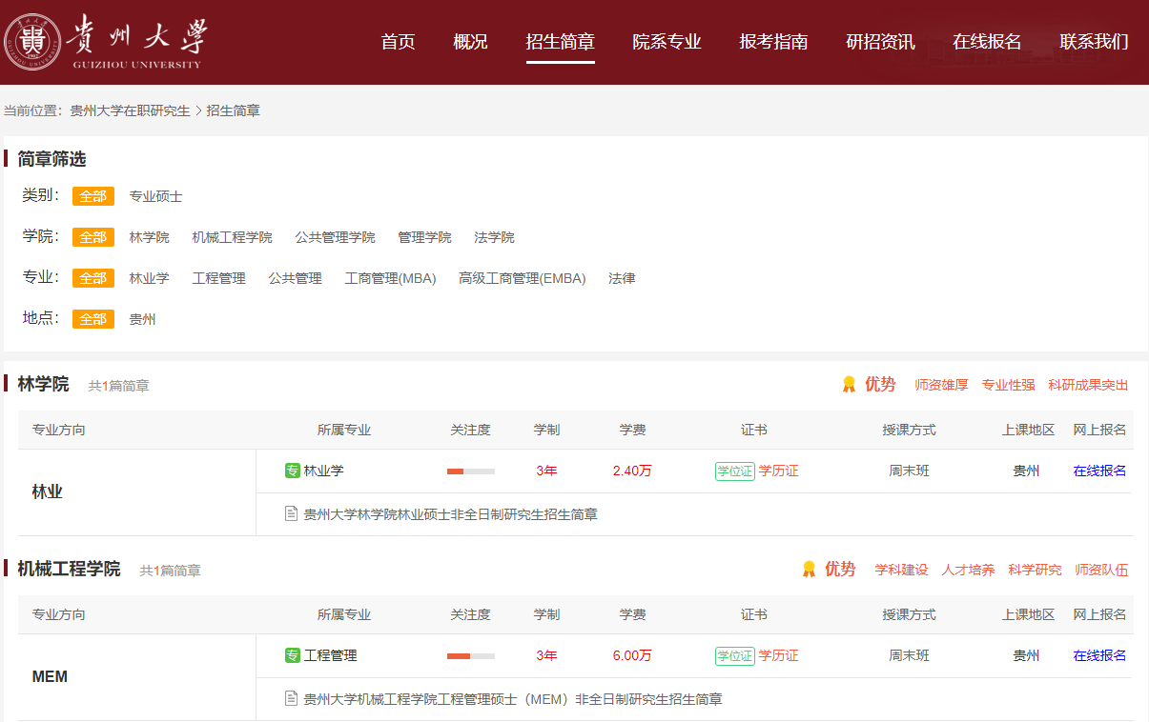The image size is (1149, 722).
Task: Filter college by 机械工程学院
Action: [x=232, y=237]
